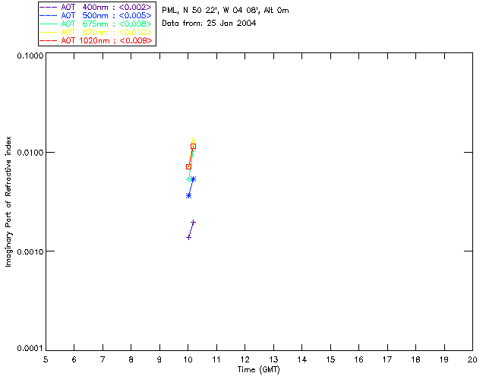Click the upper red square data point
Viewport: 486px width, 389px height.
coord(194,147)
